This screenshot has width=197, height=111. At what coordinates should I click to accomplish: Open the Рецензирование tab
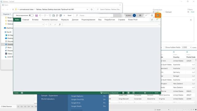(x=88, y=20)
